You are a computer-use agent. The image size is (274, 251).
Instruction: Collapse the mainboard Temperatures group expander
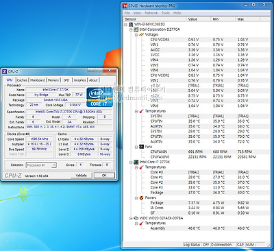[136, 111]
